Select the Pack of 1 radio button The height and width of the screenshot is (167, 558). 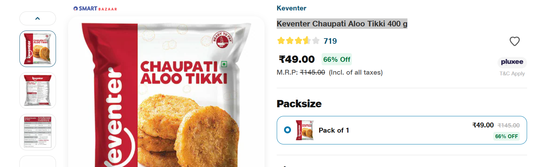[x=288, y=130]
